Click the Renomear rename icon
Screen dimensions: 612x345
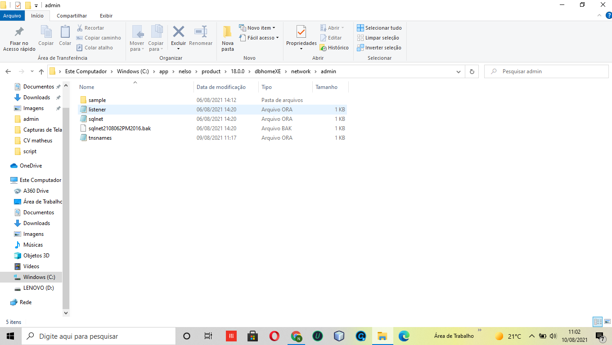[x=201, y=35]
